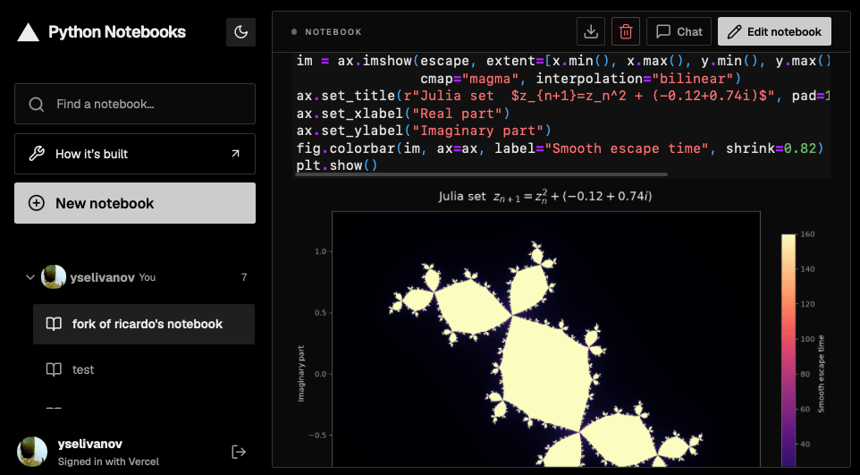Click the magnifier icon in the search box
The height and width of the screenshot is (475, 860).
(36, 105)
